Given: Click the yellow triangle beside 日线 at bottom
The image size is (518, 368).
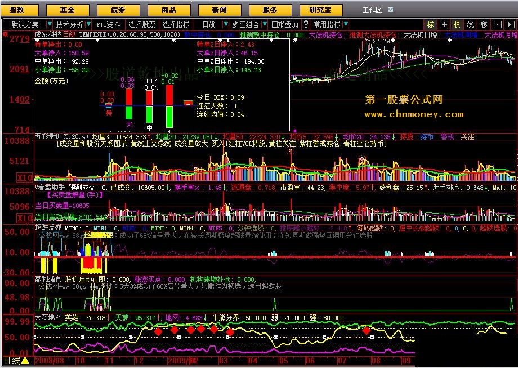Looking at the screenshot, I should point(25,361).
